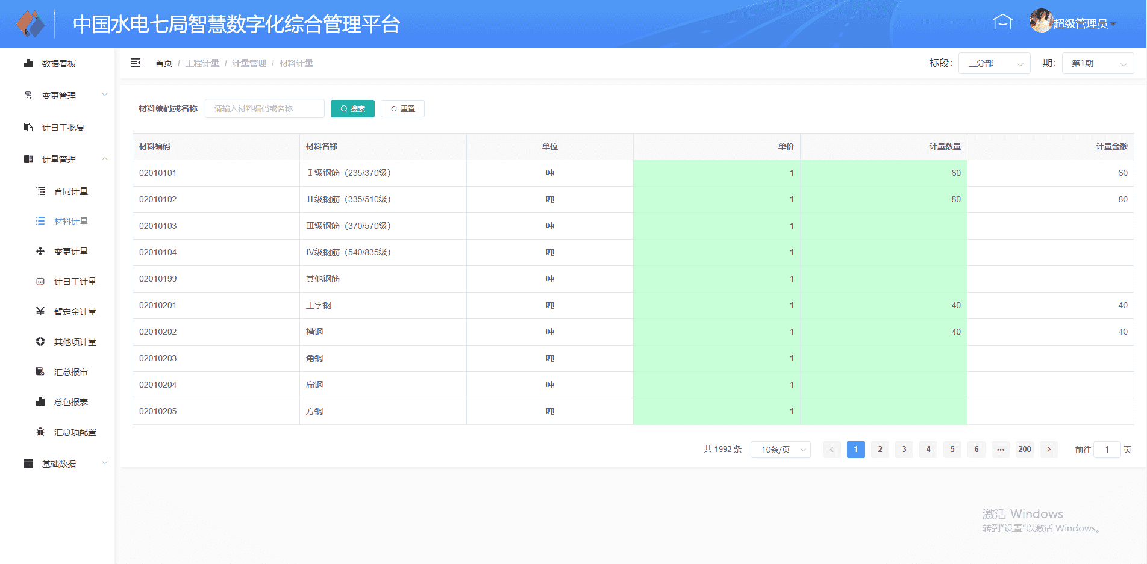Click the 总包报表 chart icon
Image resolution: width=1147 pixels, height=564 pixels.
click(40, 401)
